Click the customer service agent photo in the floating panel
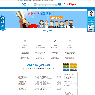Screen dimensions: 95x95 pos(91,13)
